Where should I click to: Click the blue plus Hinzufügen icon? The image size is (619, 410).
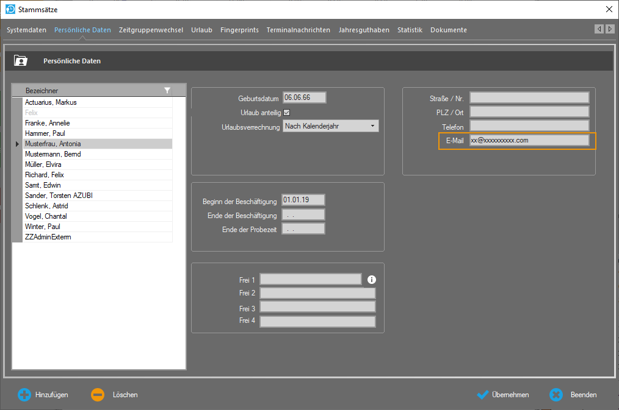[x=24, y=395]
